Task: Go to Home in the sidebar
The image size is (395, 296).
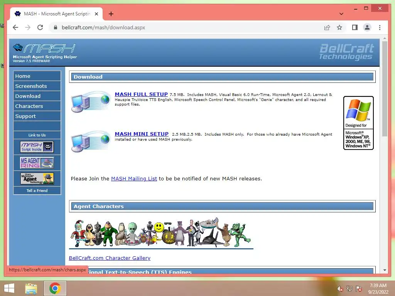Action: tap(37, 76)
